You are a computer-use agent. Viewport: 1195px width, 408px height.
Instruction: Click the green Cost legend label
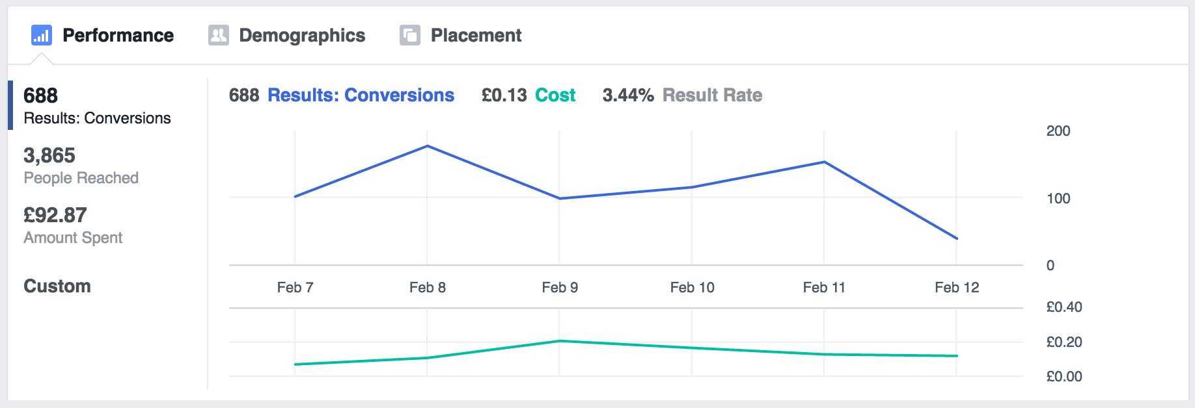pyautogui.click(x=555, y=95)
